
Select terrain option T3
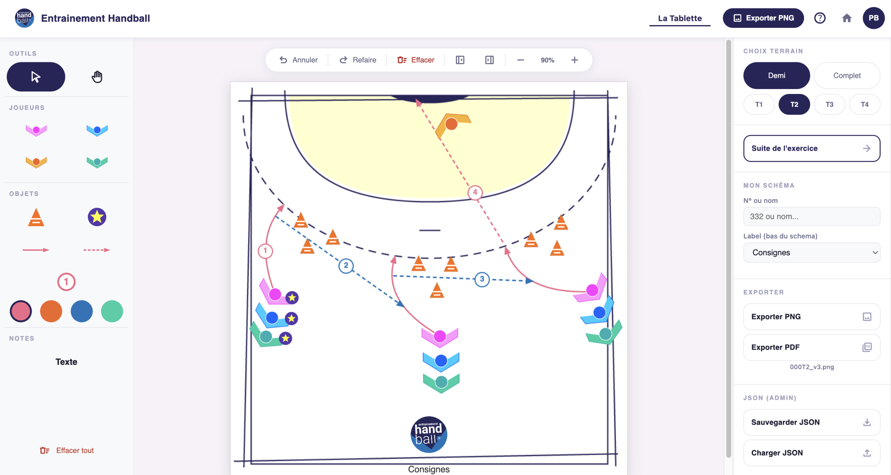coord(829,104)
